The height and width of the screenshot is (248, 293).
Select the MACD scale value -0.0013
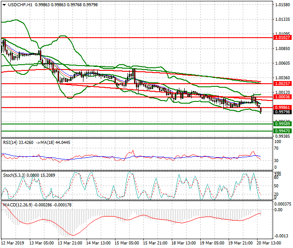point(281,236)
